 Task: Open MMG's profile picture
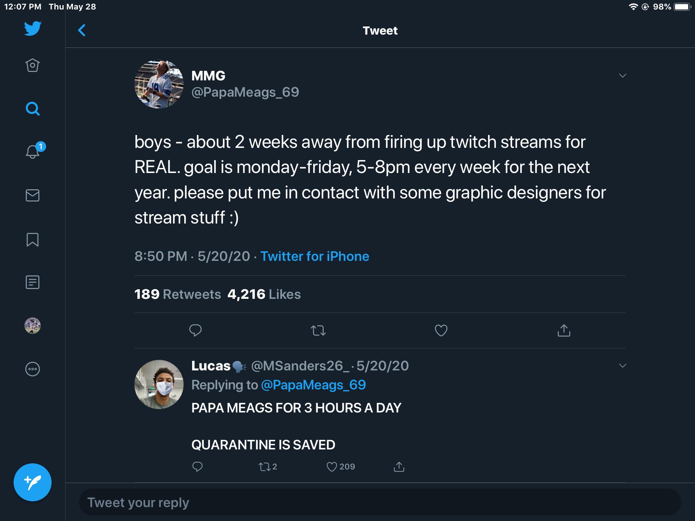[x=159, y=84]
